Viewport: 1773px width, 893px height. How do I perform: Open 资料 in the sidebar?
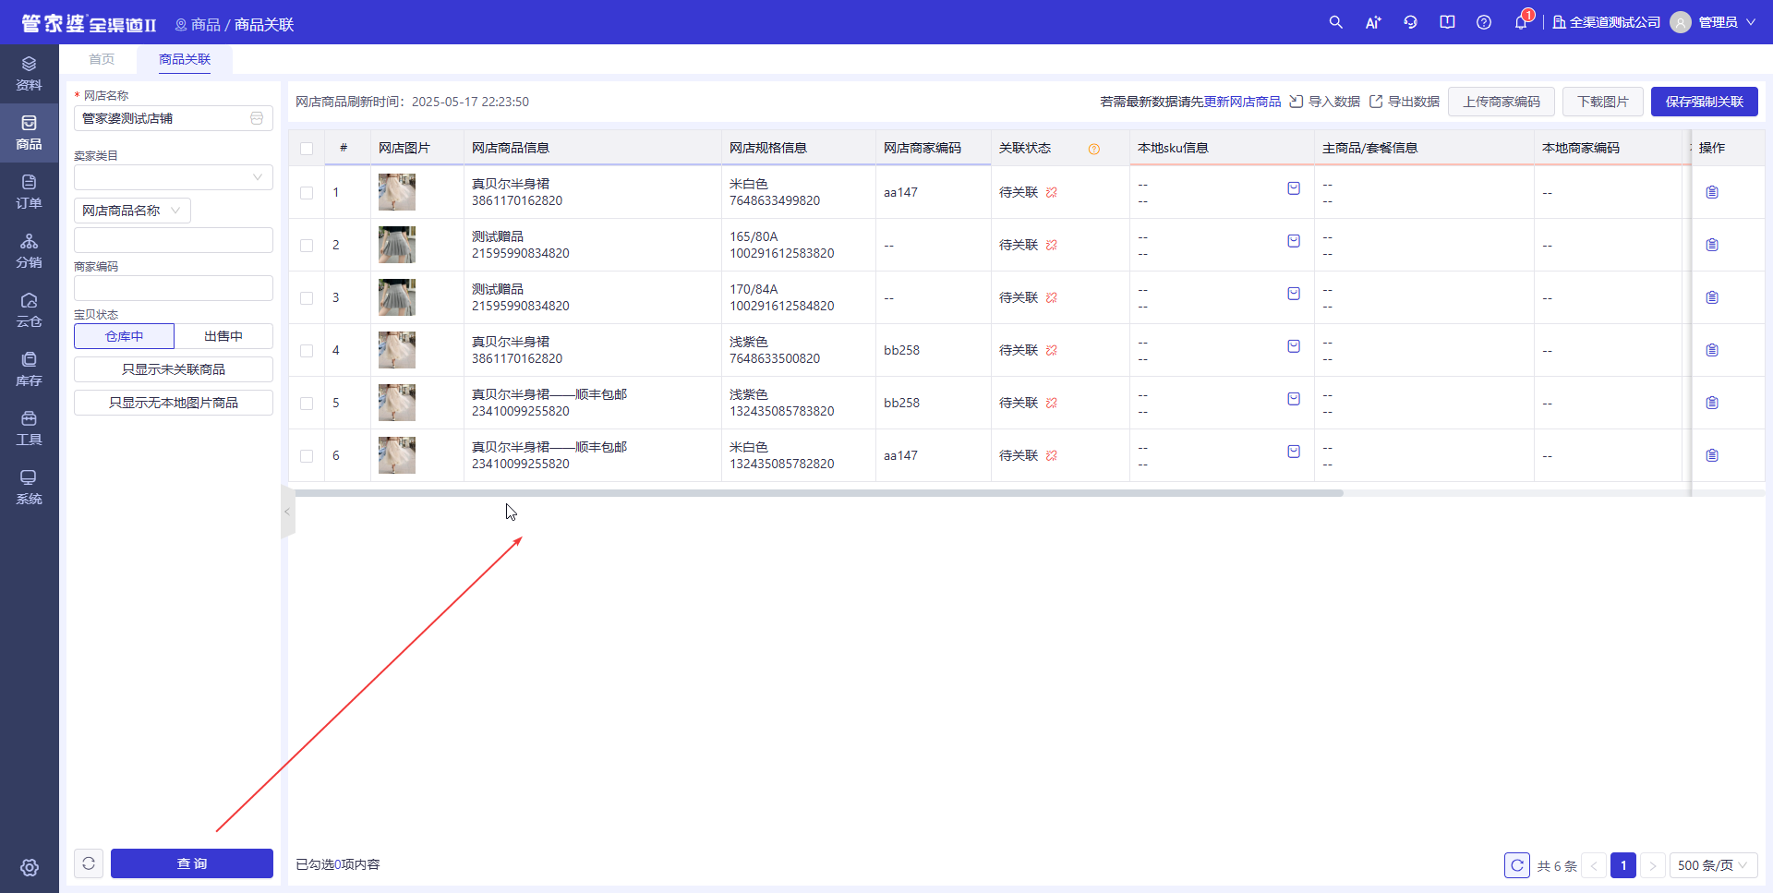[29, 74]
